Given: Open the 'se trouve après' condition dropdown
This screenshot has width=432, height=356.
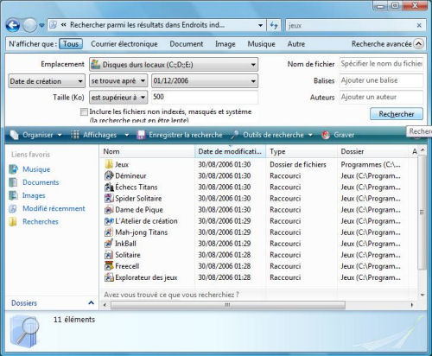Looking at the screenshot, I should point(118,81).
